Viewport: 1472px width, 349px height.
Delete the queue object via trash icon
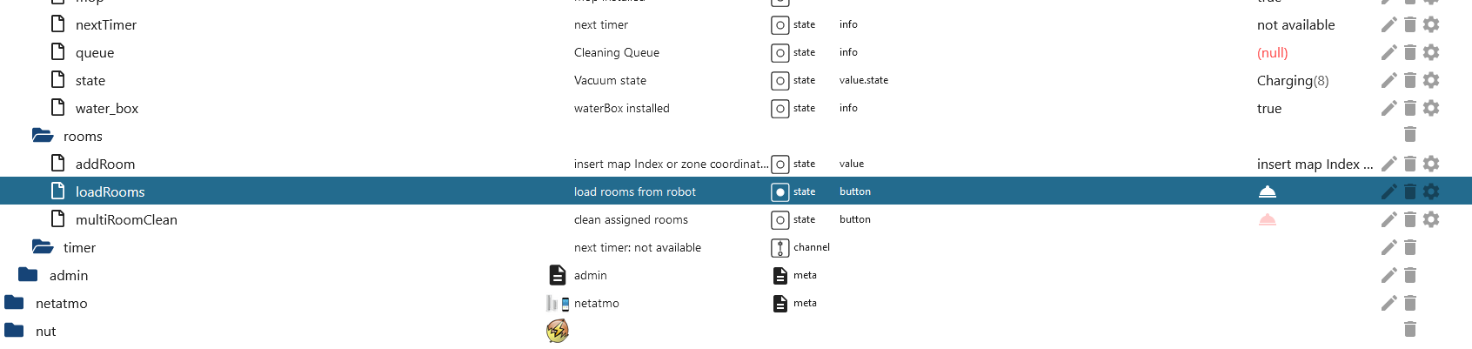(x=1410, y=53)
